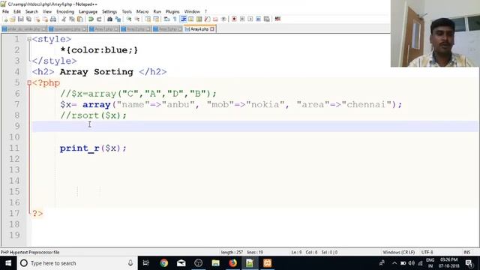This screenshot has height=270, width=480.
Task: Open Firefox from the taskbar
Action: coord(233,263)
